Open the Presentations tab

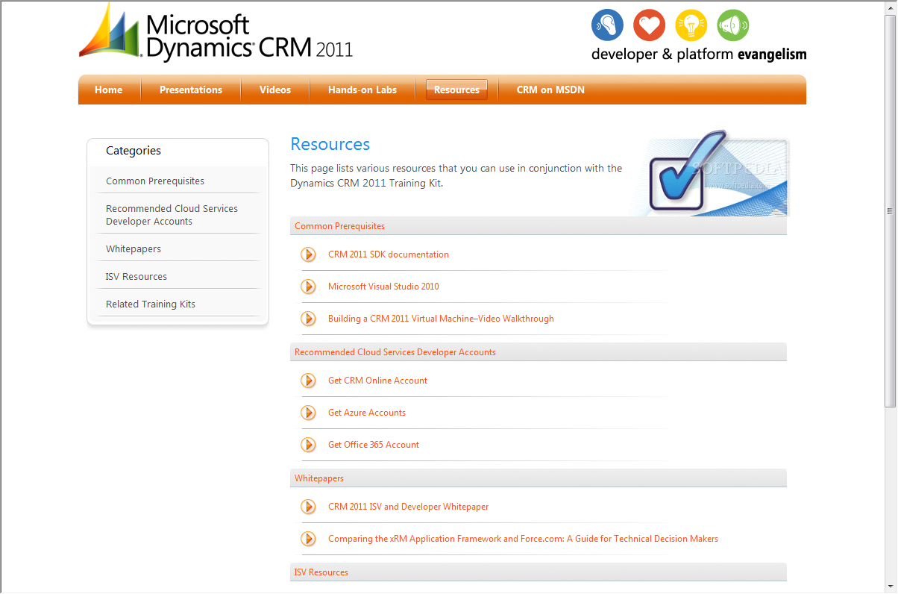[x=191, y=90]
